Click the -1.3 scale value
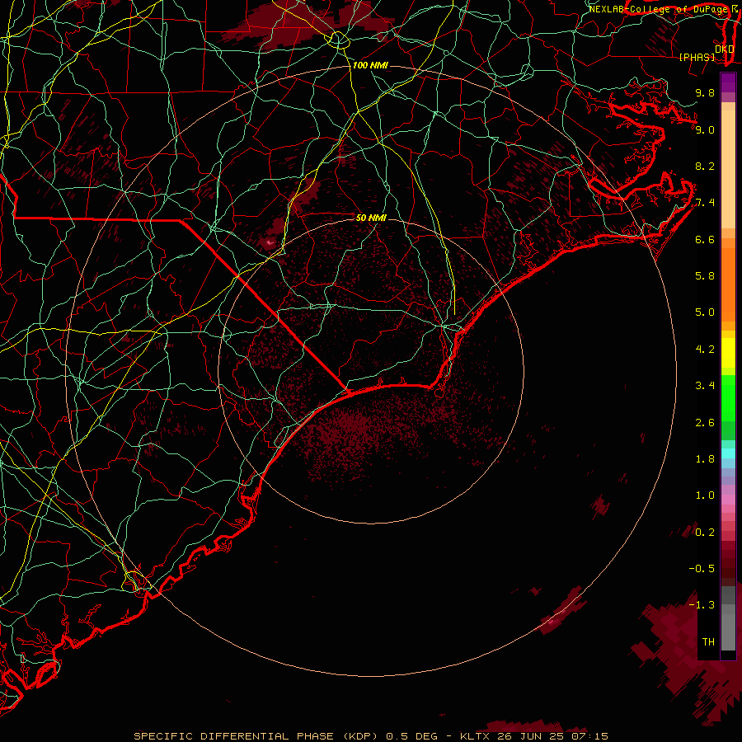The height and width of the screenshot is (742, 742). click(702, 605)
